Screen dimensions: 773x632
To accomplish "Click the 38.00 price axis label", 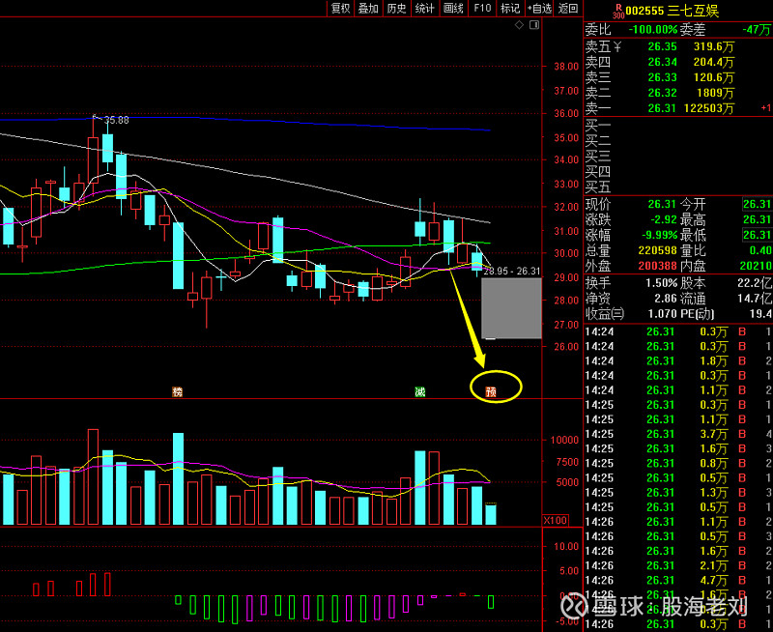I will click(566, 66).
